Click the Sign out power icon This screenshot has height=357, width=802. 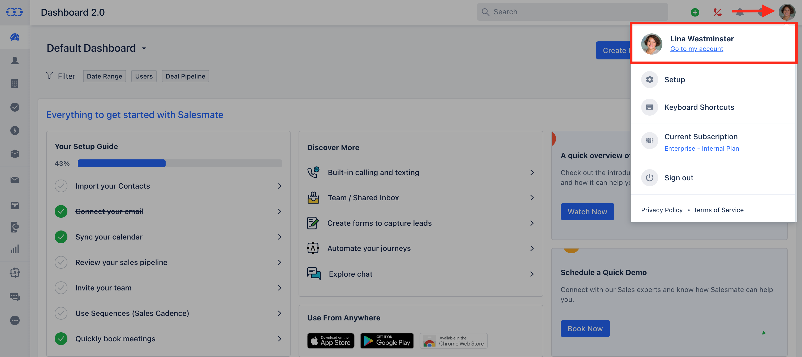[649, 178]
